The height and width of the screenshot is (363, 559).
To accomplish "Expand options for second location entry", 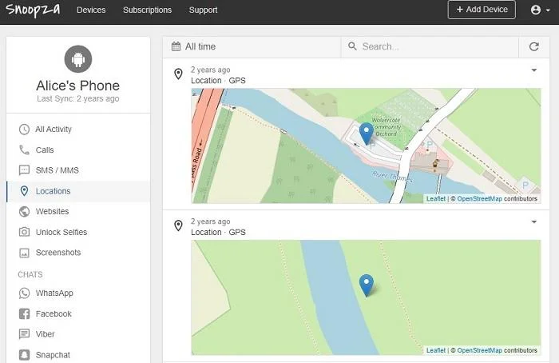I will pos(533,221).
